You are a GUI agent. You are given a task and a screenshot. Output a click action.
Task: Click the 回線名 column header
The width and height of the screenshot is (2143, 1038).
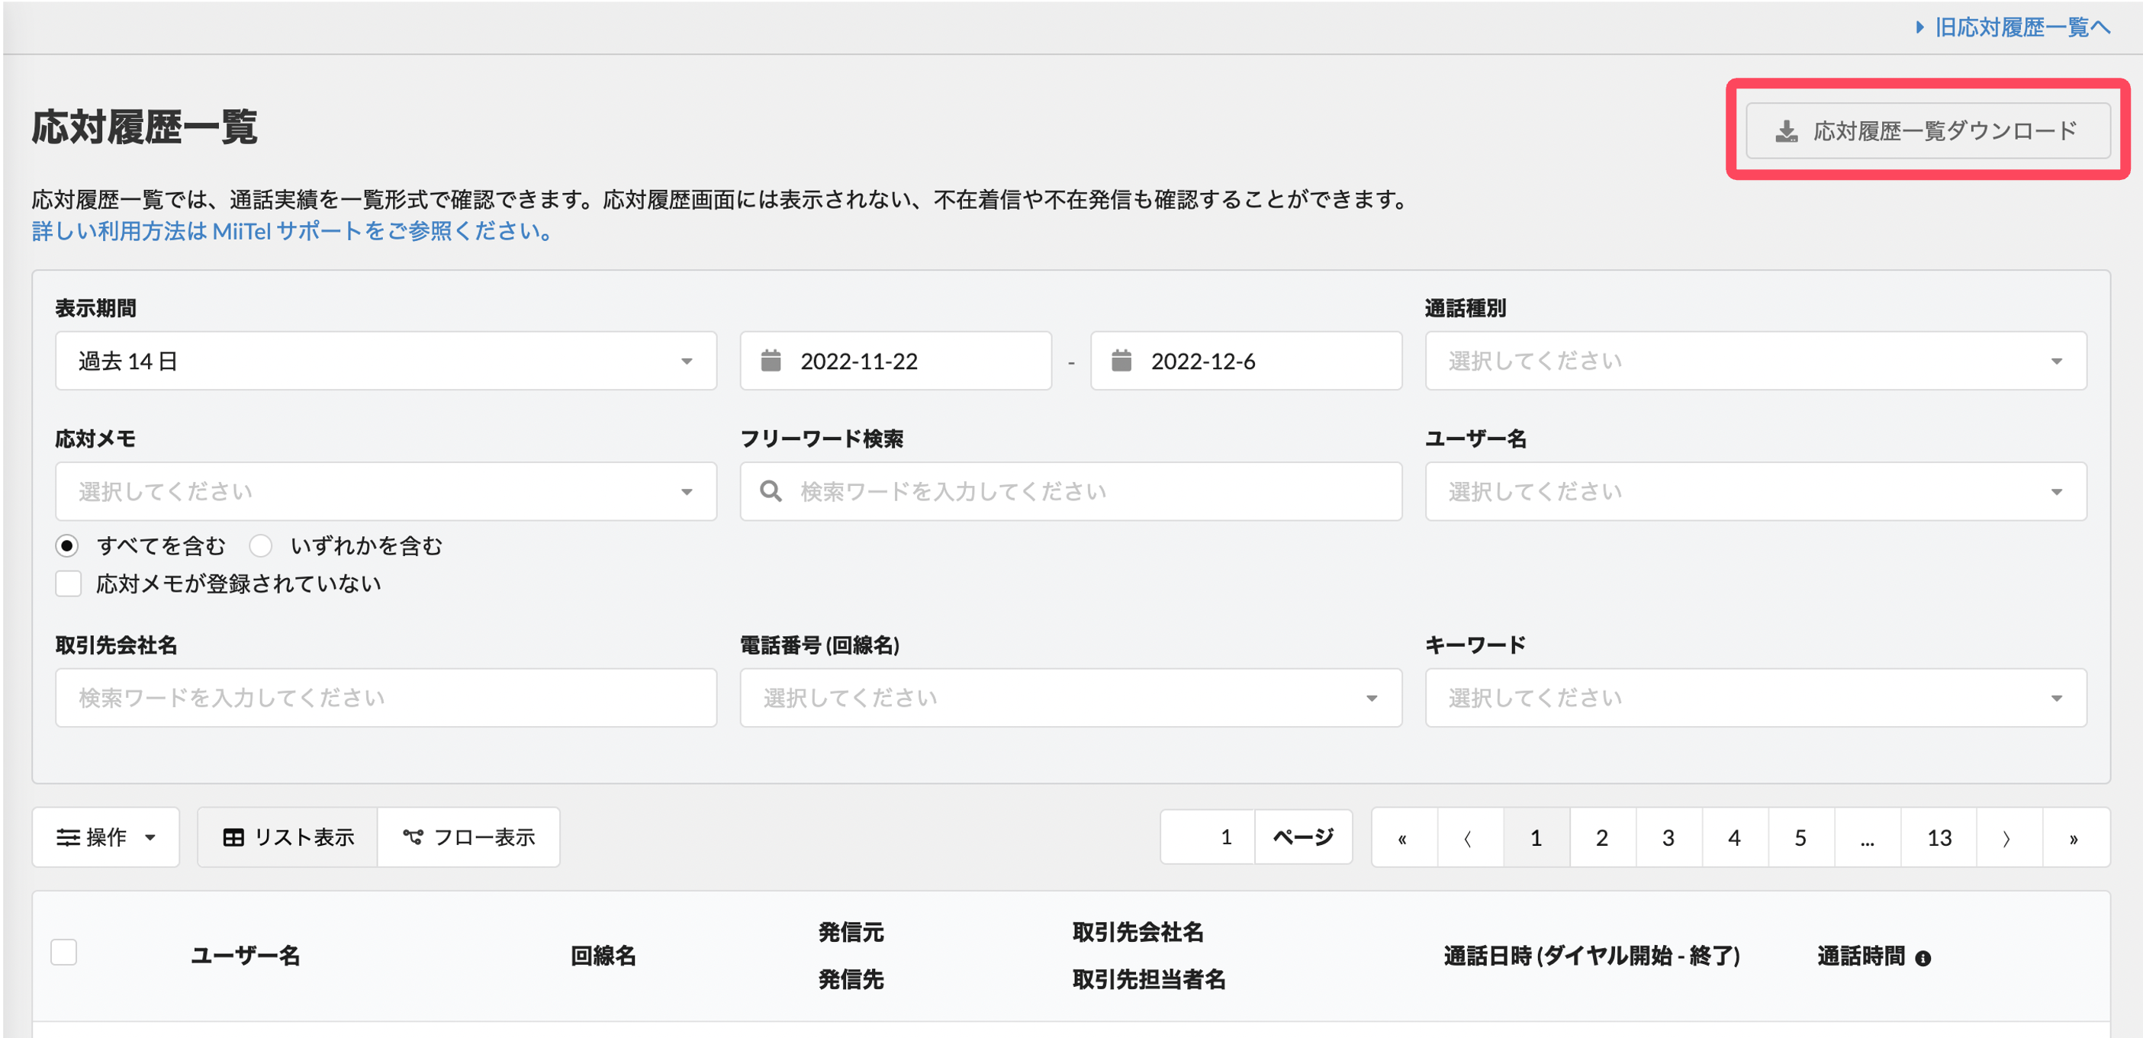(603, 956)
